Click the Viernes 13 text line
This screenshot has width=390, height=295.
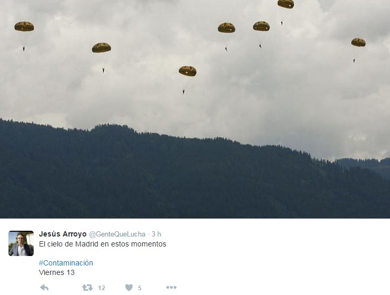point(57,272)
